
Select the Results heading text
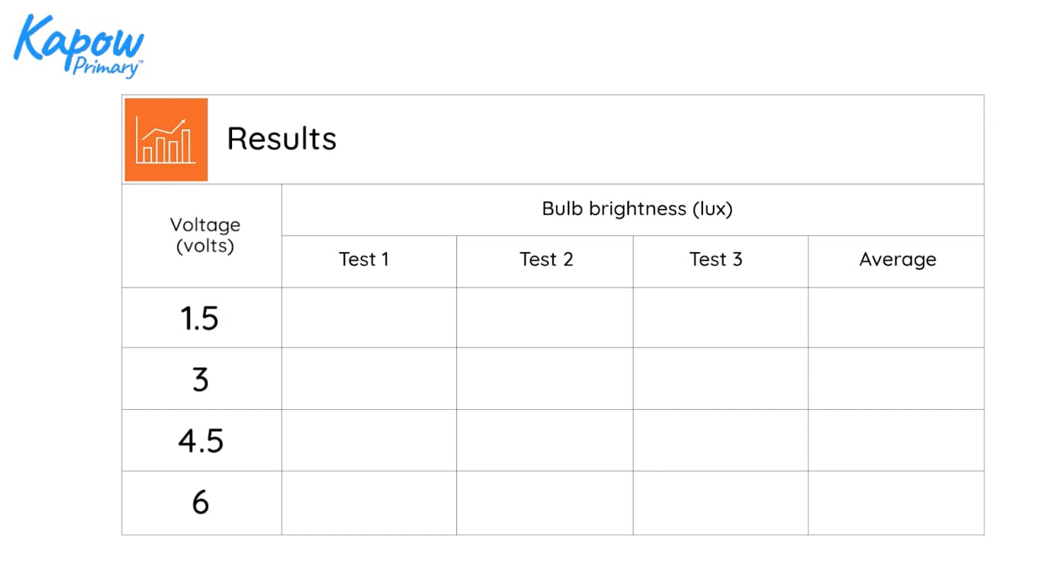click(281, 139)
